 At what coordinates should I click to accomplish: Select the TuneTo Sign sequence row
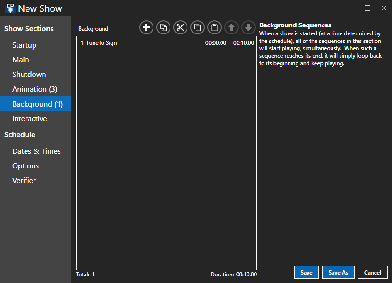(167, 43)
